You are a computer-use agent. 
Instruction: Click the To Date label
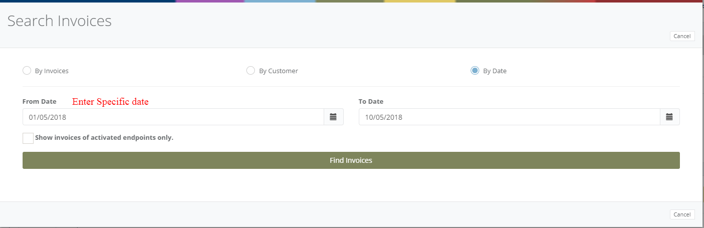[371, 101]
